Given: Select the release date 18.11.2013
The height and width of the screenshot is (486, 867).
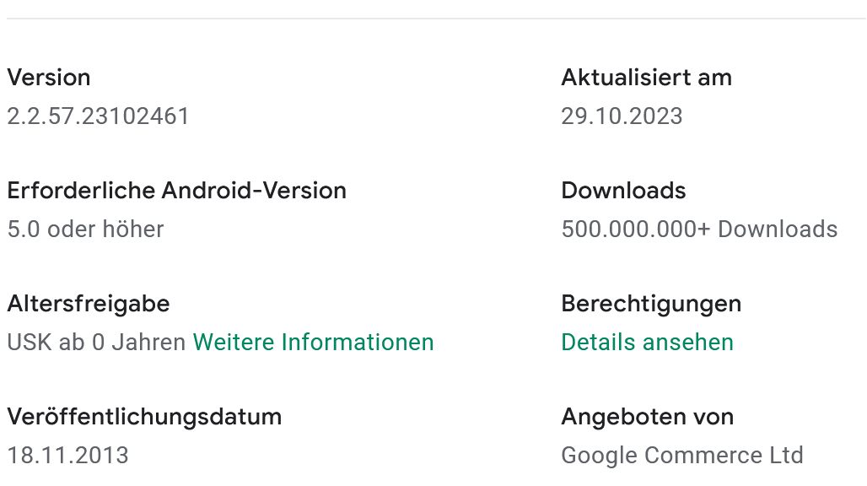Looking at the screenshot, I should point(67,456).
